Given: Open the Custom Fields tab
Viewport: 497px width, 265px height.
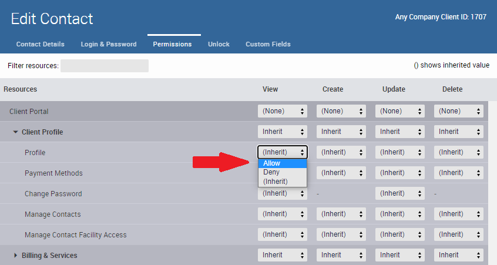Looking at the screenshot, I should pos(268,44).
